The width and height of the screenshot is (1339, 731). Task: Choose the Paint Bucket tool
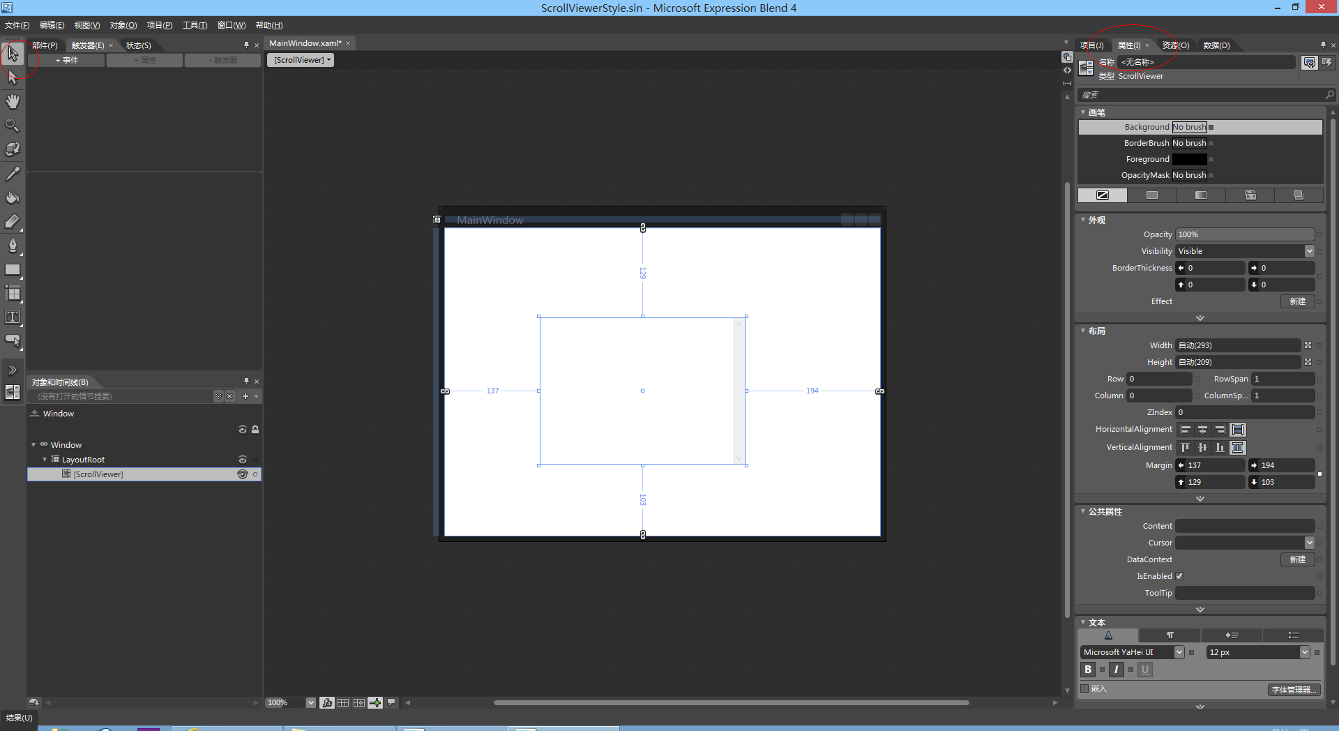(13, 197)
